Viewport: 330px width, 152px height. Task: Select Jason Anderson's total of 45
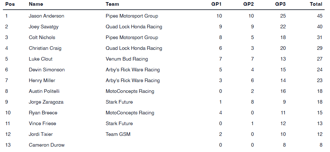[320, 16]
